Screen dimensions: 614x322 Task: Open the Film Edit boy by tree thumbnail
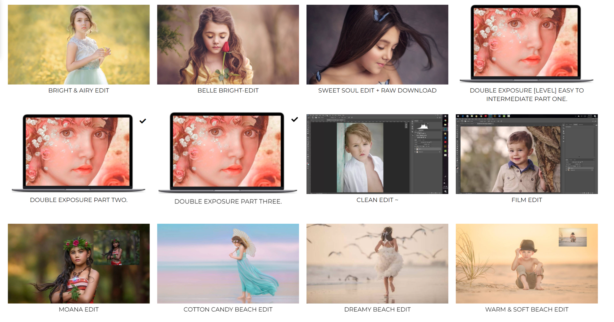click(526, 154)
